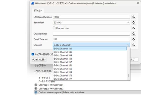This screenshot has width=168, height=95.
Task: Click the デフォルトに戻す button
Action: pos(39,60)
